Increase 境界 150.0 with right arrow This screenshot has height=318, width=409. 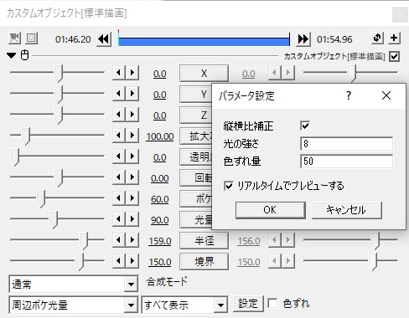(x=132, y=261)
